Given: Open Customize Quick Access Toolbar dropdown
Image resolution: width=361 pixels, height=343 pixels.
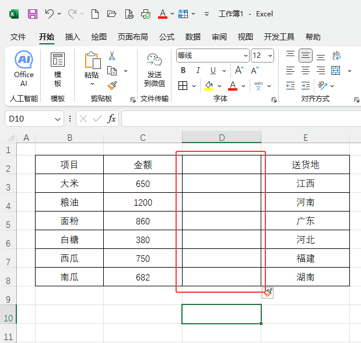Looking at the screenshot, I should tap(207, 14).
